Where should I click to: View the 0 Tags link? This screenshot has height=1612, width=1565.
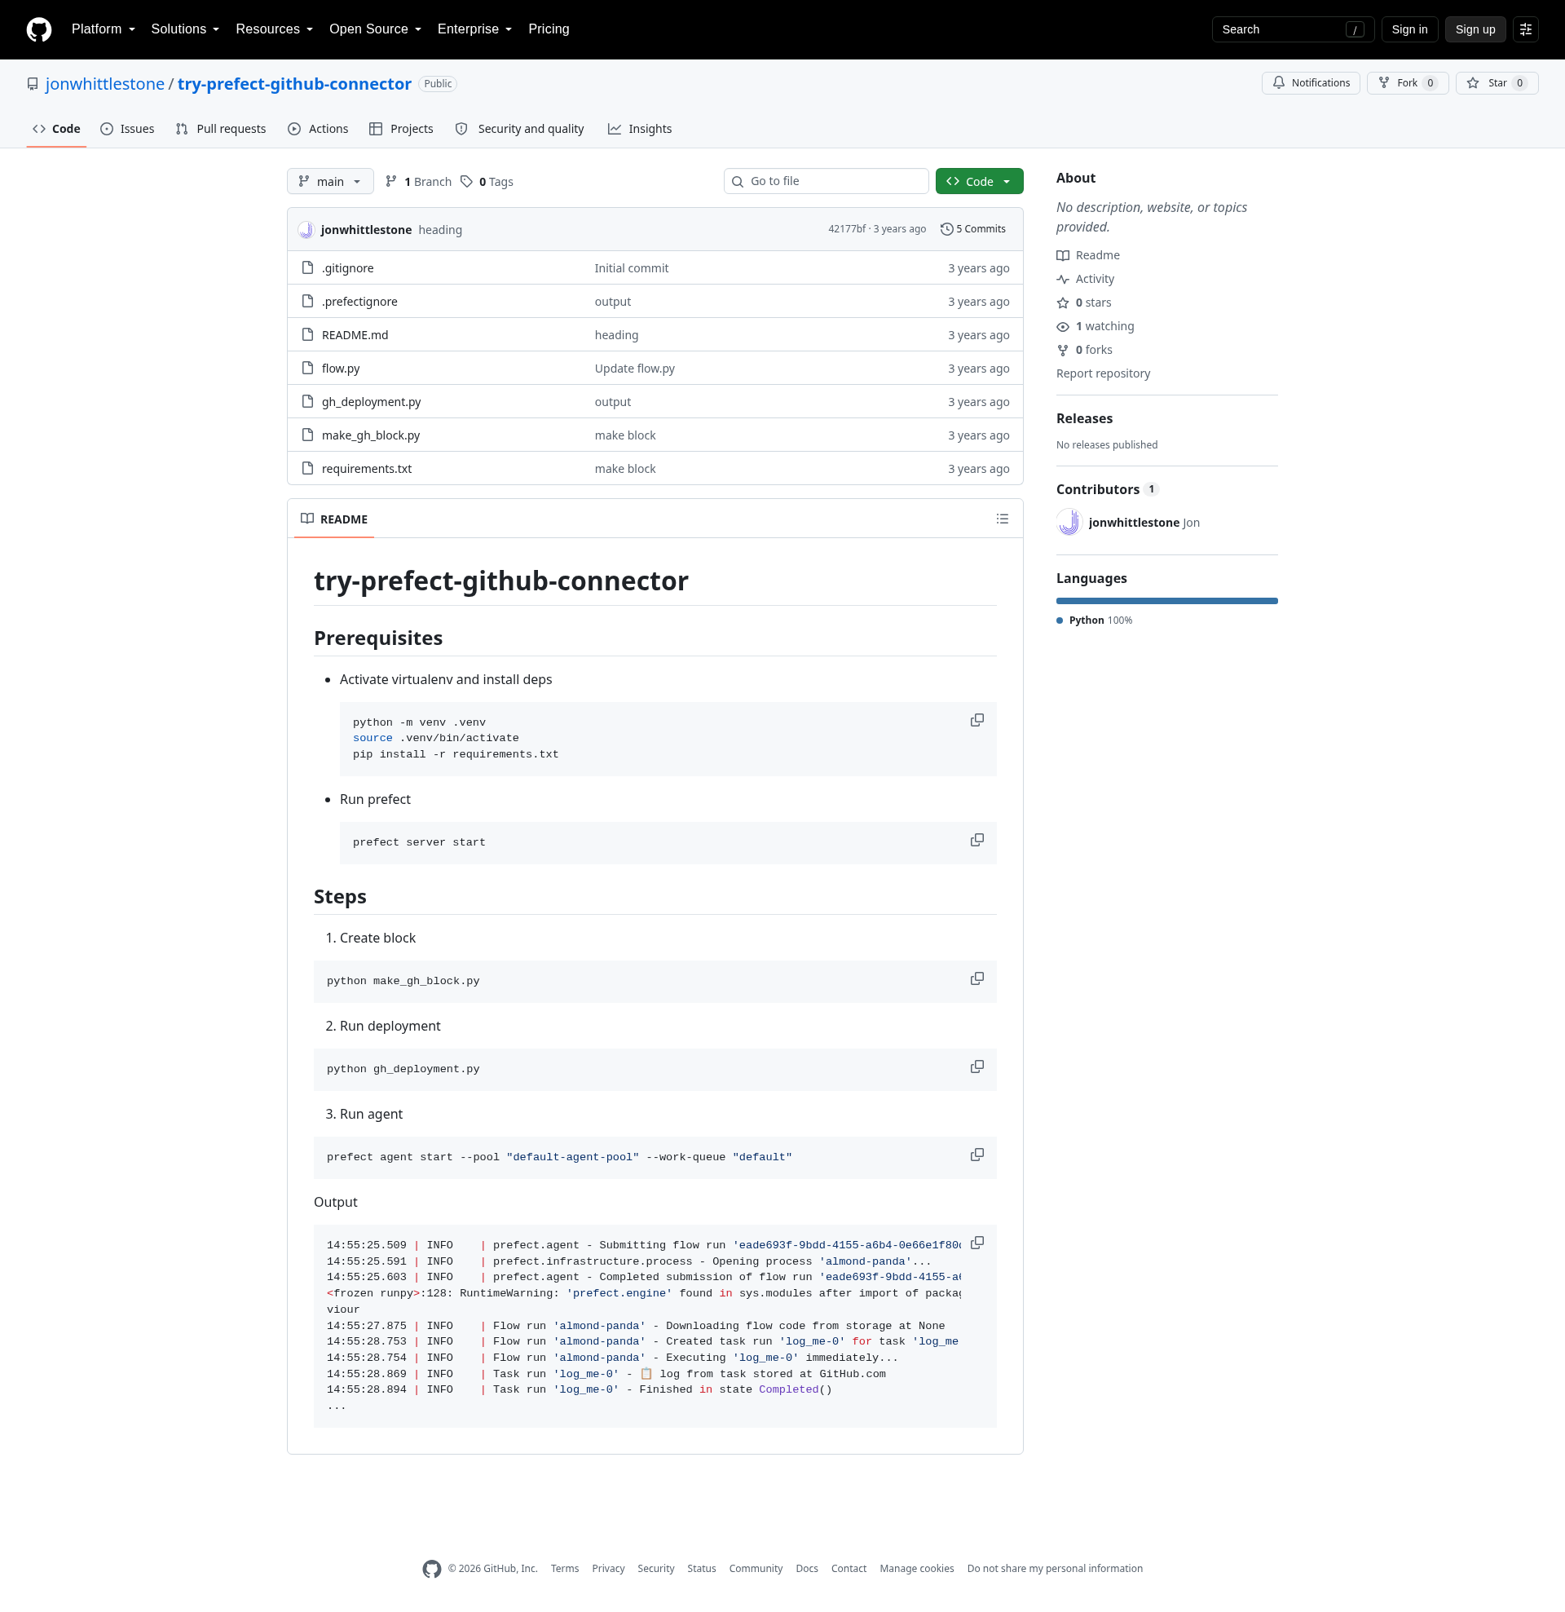pos(487,182)
